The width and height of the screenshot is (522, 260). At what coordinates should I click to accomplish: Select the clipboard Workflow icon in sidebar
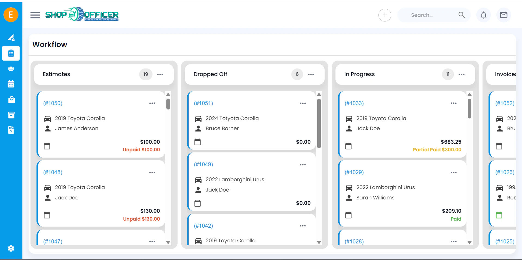tap(11, 53)
